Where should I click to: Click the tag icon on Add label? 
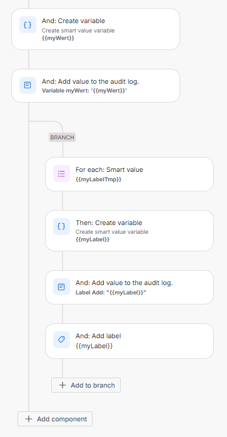pos(61,339)
